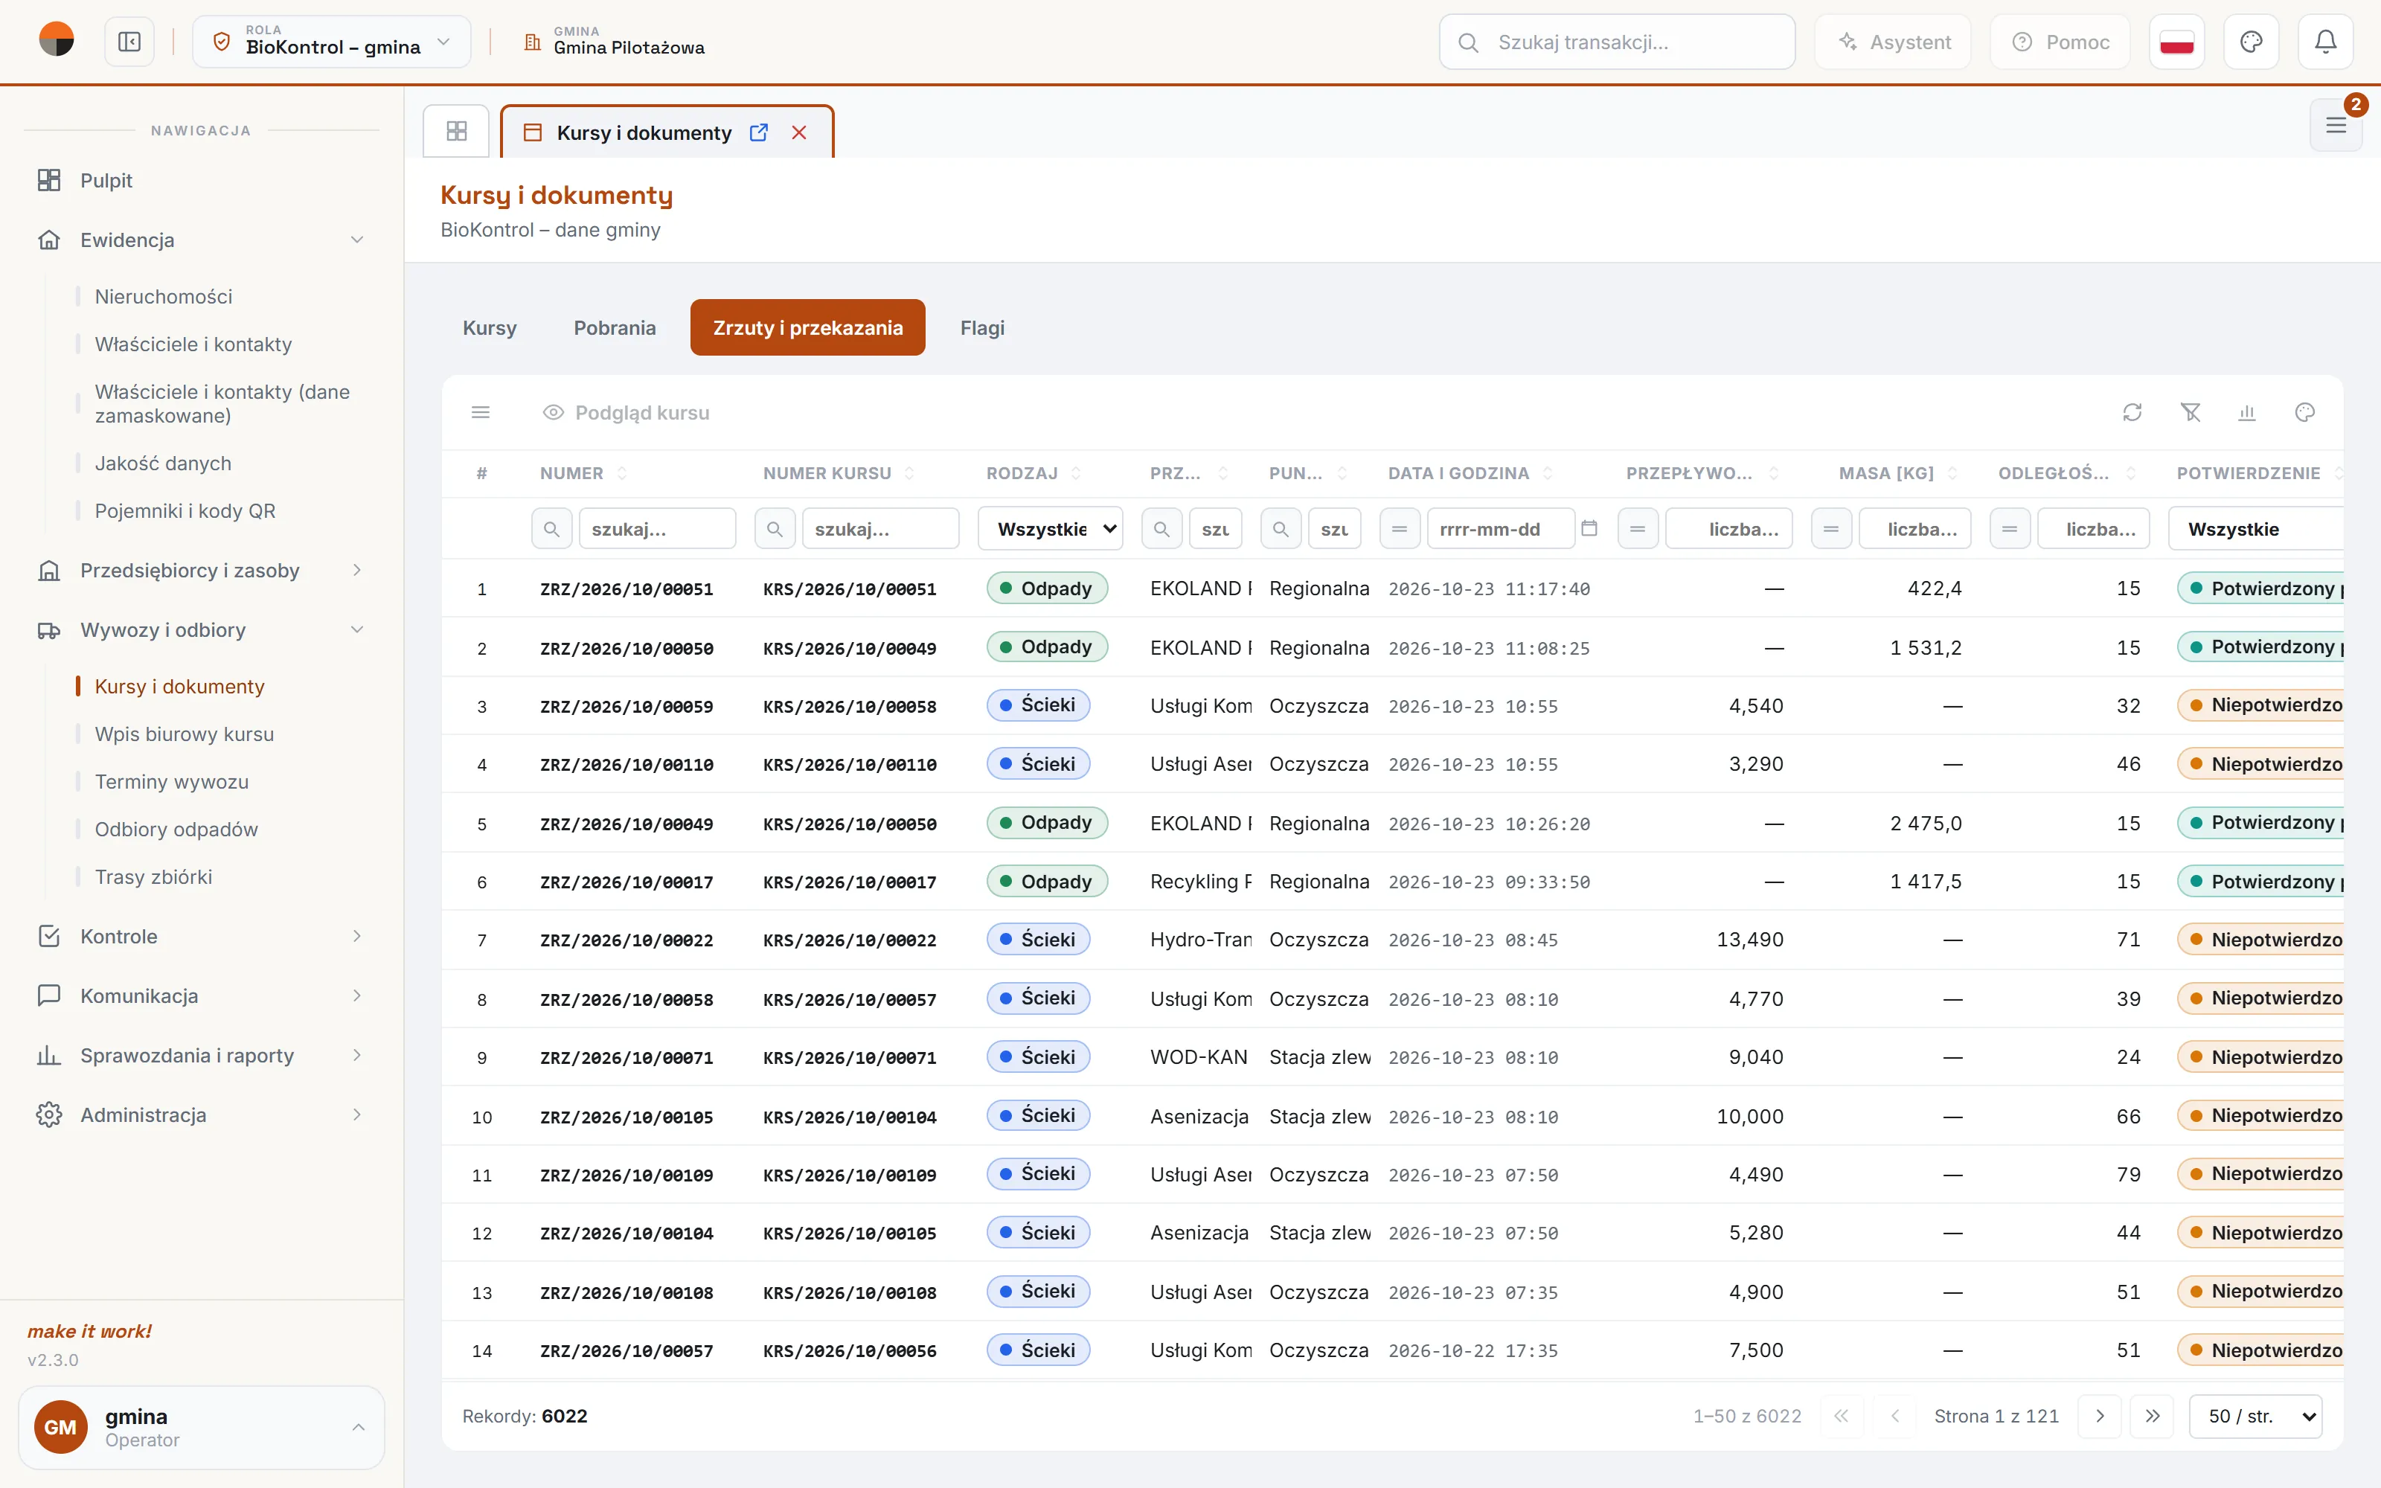Close the Kursy i dokumenty tab
2381x1488 pixels.
click(x=799, y=133)
